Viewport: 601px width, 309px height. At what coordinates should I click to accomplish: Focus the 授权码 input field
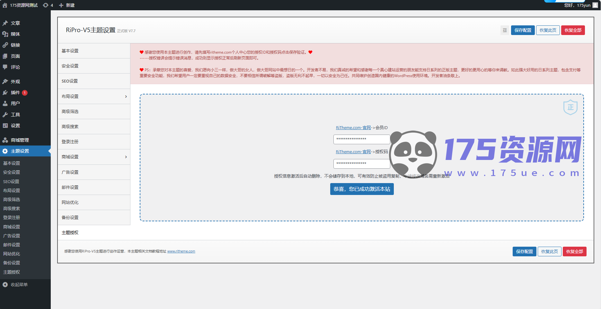362,163
